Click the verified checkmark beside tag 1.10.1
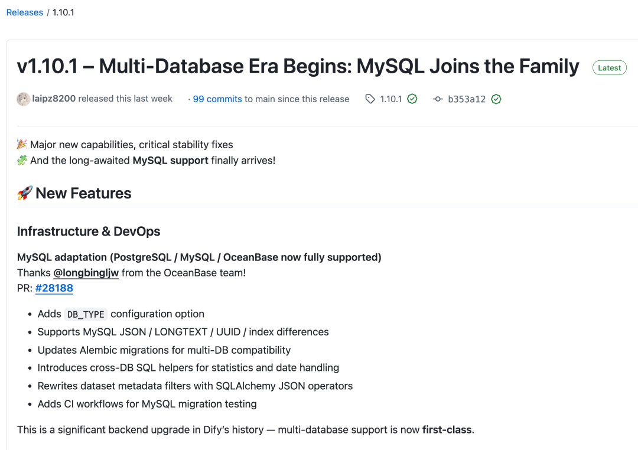 coord(412,99)
